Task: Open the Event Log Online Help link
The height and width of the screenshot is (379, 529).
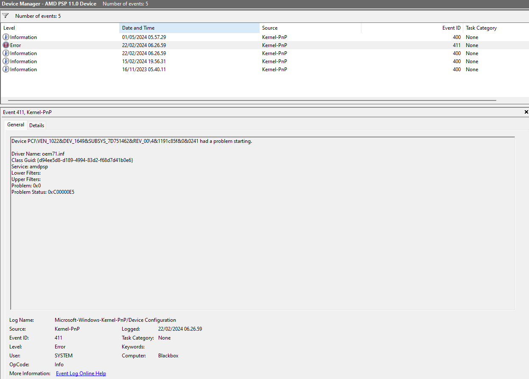Action: (81, 373)
